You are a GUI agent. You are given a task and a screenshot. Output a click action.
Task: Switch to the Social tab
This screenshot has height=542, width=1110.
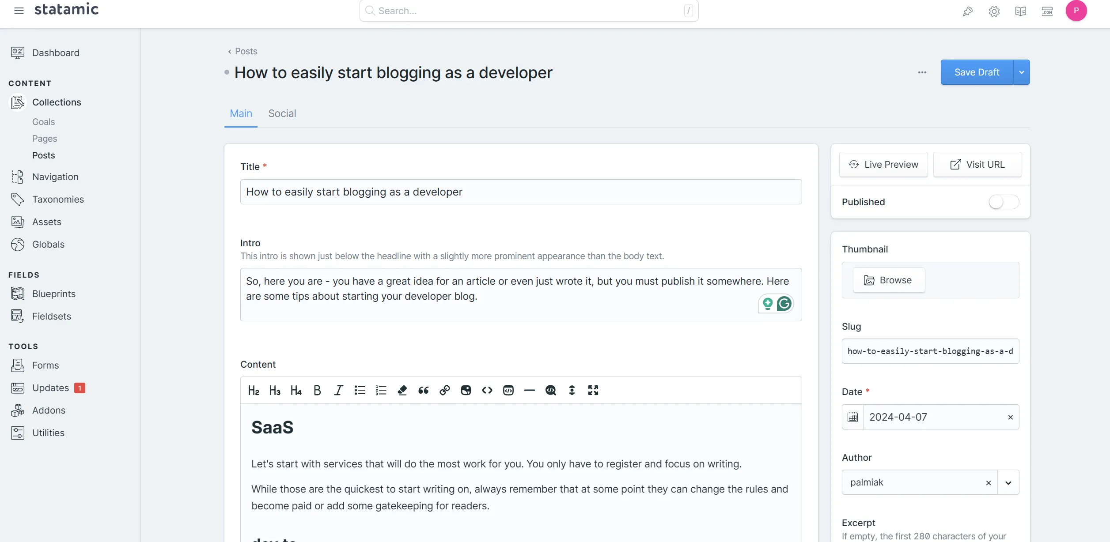click(x=282, y=113)
